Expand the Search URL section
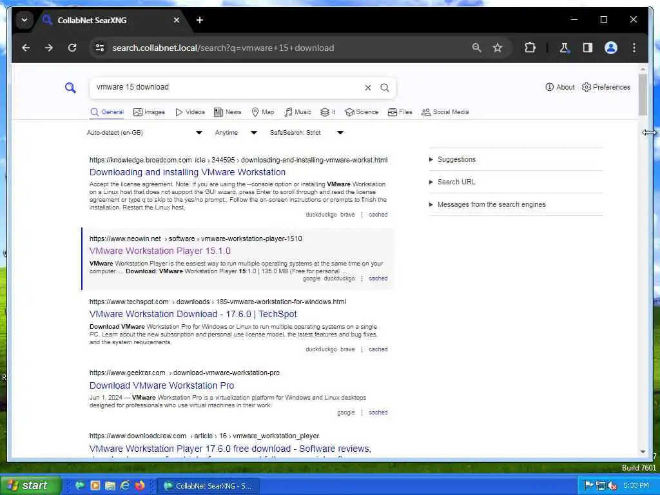Image resolution: width=660 pixels, height=495 pixels. [x=452, y=182]
